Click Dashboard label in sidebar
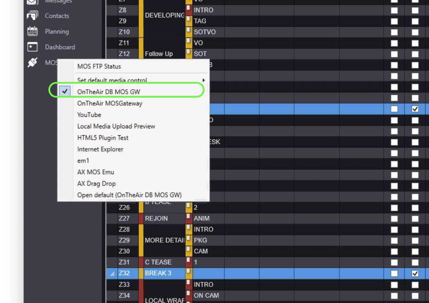The width and height of the screenshot is (429, 303). pos(60,47)
